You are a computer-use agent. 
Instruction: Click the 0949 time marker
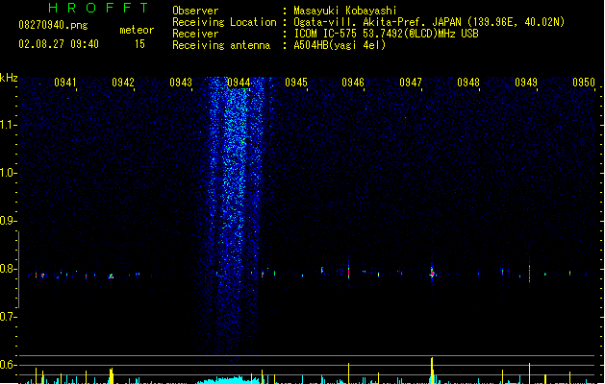pos(526,82)
